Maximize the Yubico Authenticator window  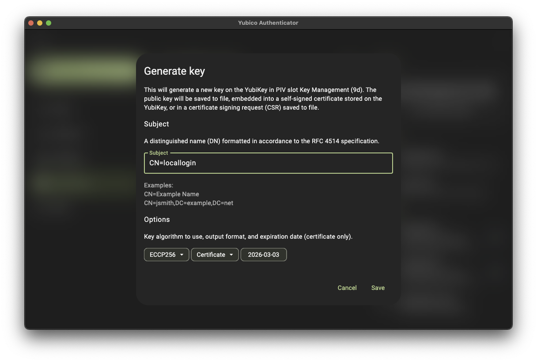(49, 23)
